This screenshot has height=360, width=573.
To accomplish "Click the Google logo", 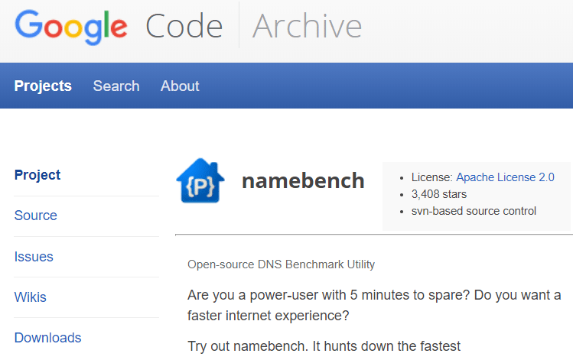I will coord(71,27).
